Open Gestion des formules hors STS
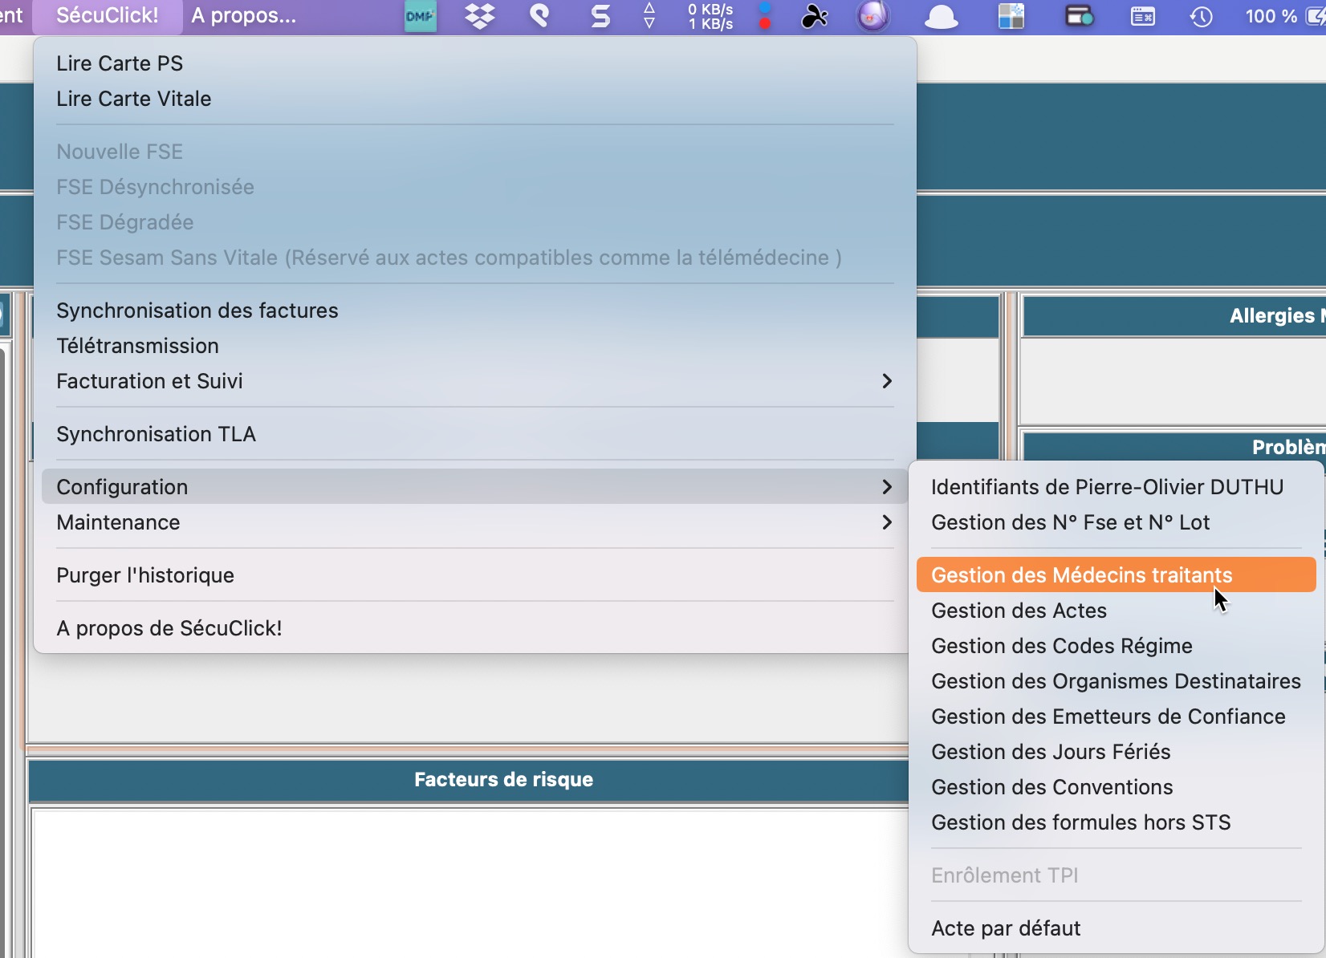The width and height of the screenshot is (1326, 958). tap(1117, 822)
